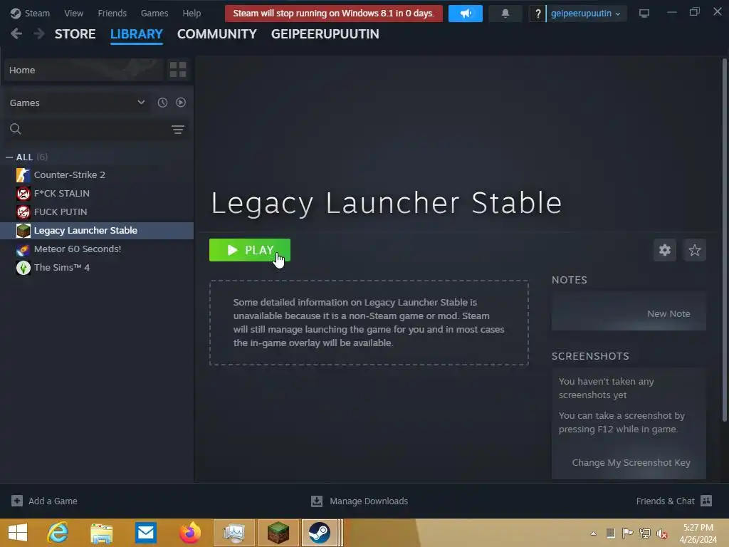
Task: Open the Games category dropdown
Action: pos(77,103)
